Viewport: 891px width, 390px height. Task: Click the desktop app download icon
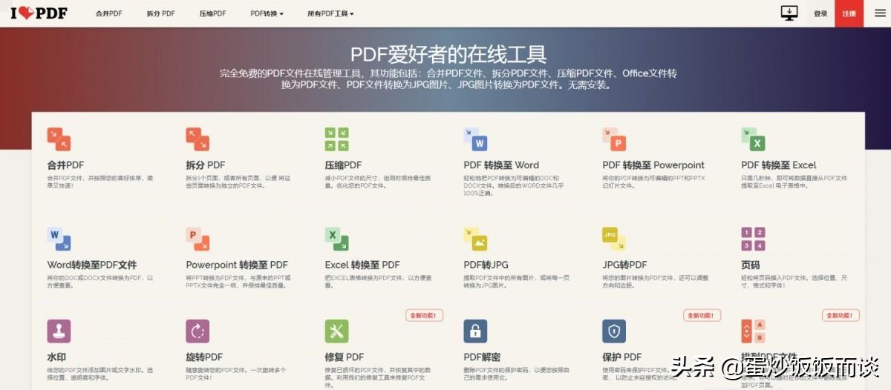pos(789,13)
